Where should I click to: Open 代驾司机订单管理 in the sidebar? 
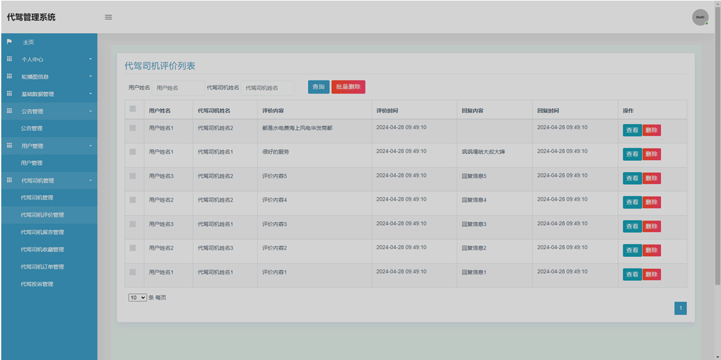[x=42, y=267]
